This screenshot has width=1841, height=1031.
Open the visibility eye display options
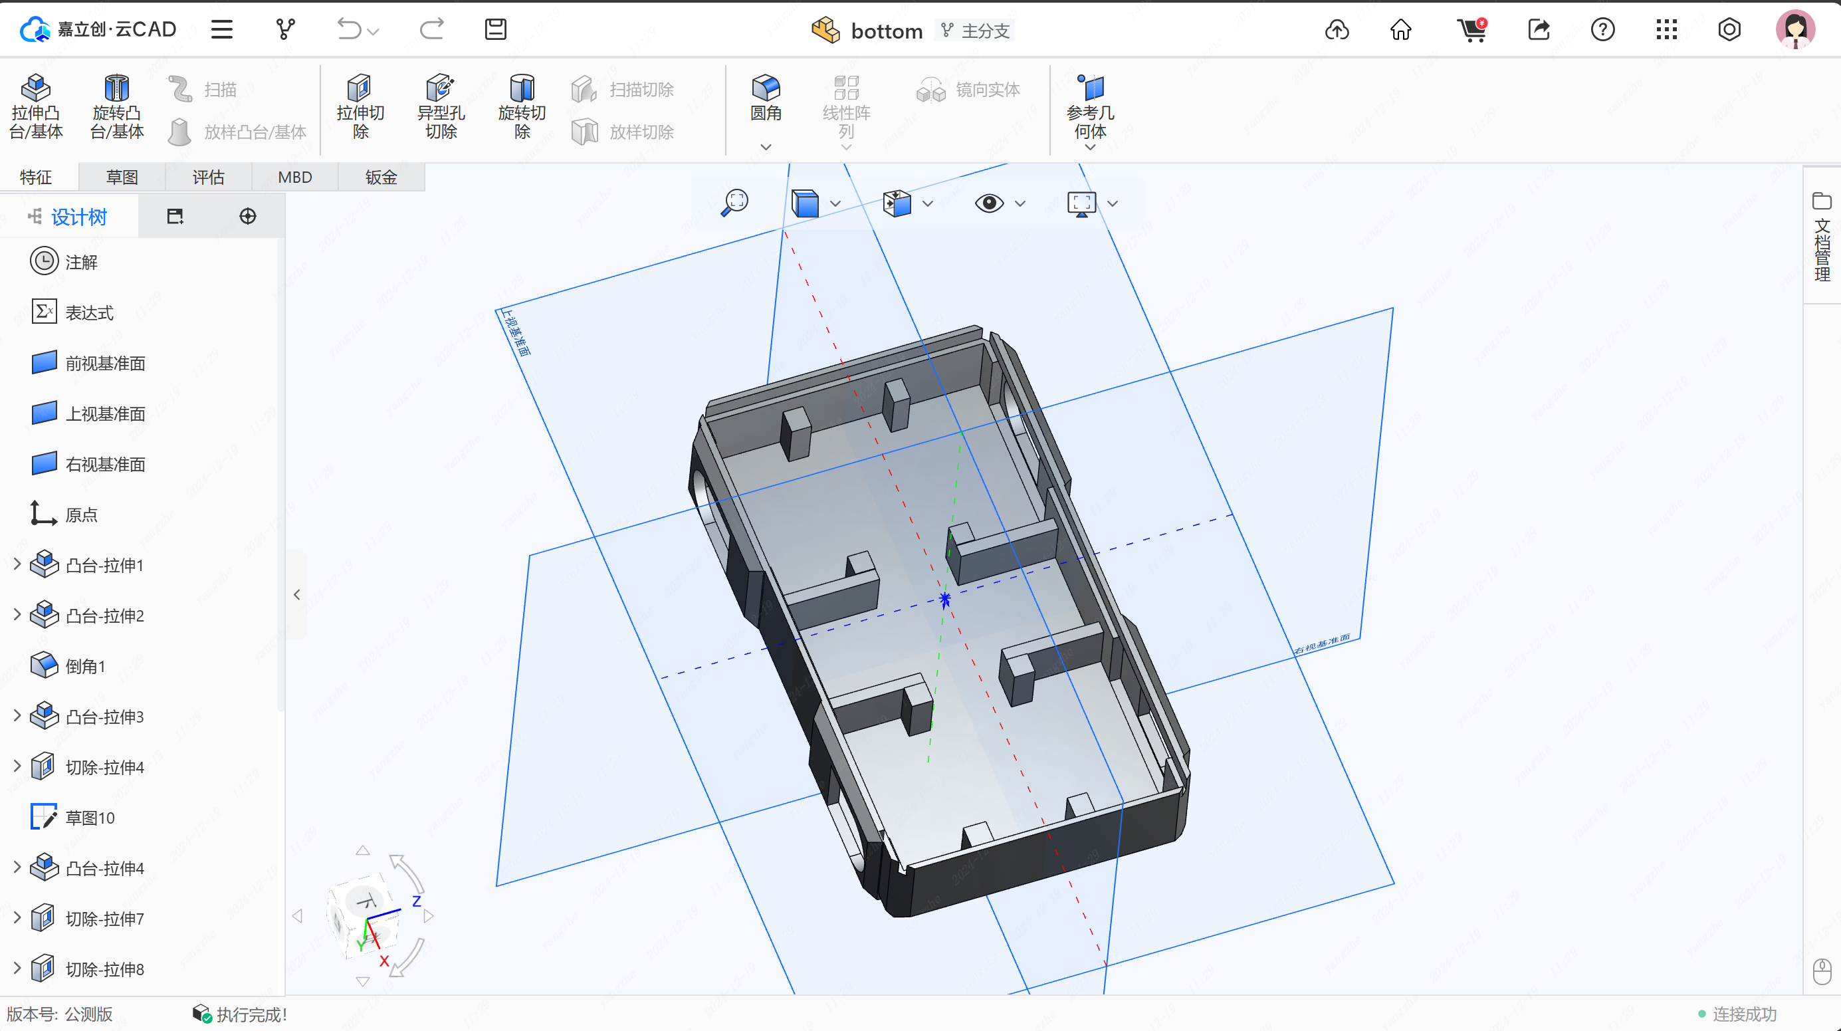pyautogui.click(x=989, y=203)
